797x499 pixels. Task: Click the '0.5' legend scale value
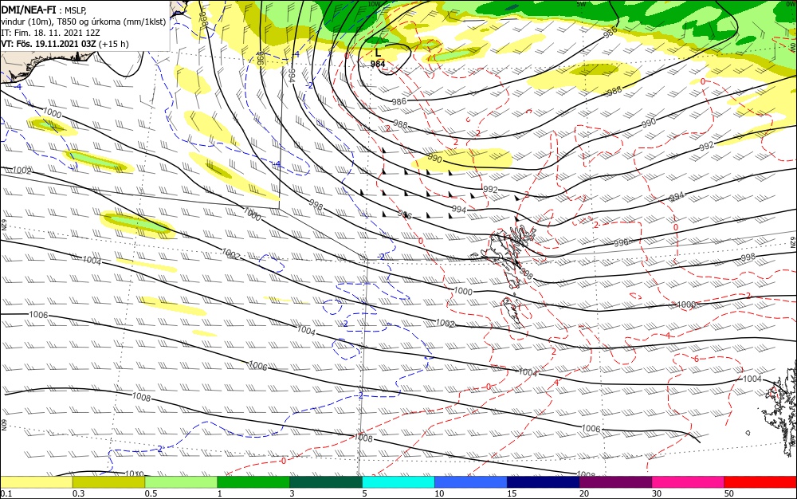(151, 493)
